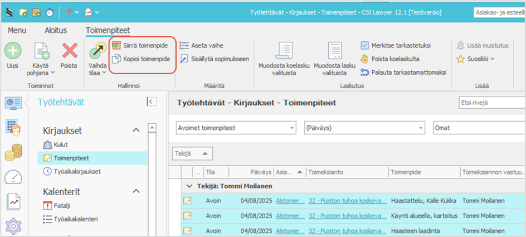
Task: Select Työaikakirjaukset in the sidebar
Action: [x=77, y=171]
